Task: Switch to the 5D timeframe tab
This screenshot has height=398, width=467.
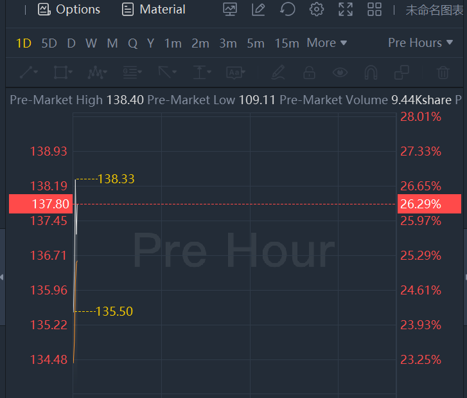Action: point(49,43)
